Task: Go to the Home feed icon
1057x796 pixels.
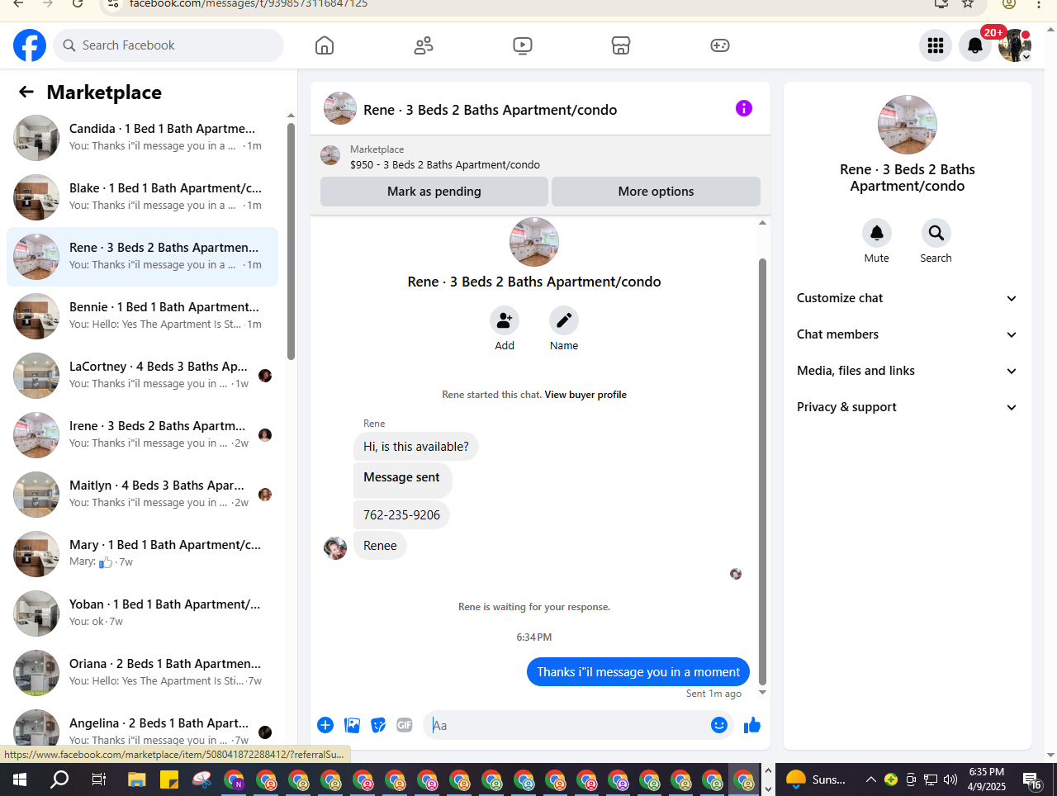Action: click(x=325, y=45)
